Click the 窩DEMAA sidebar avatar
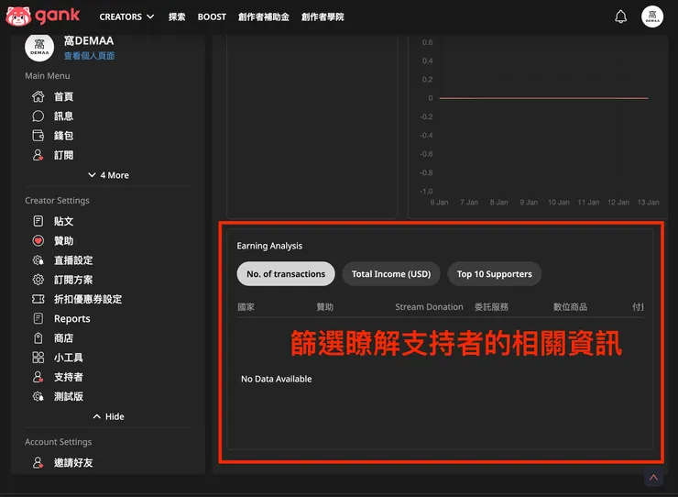 [39, 47]
